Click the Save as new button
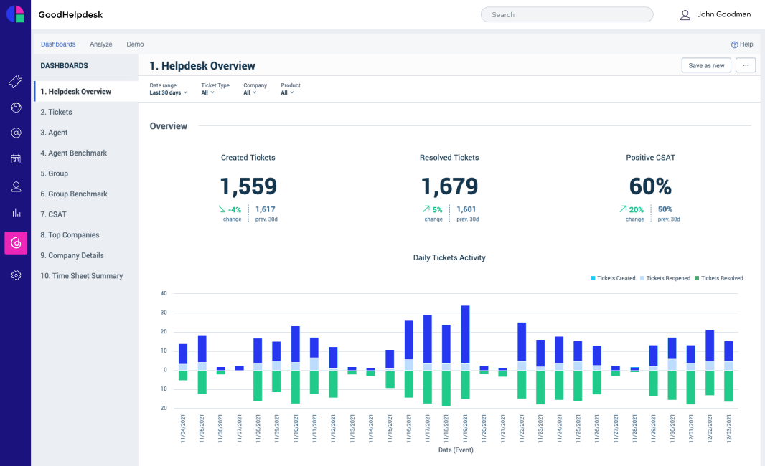This screenshot has width=765, height=466. [x=705, y=65]
